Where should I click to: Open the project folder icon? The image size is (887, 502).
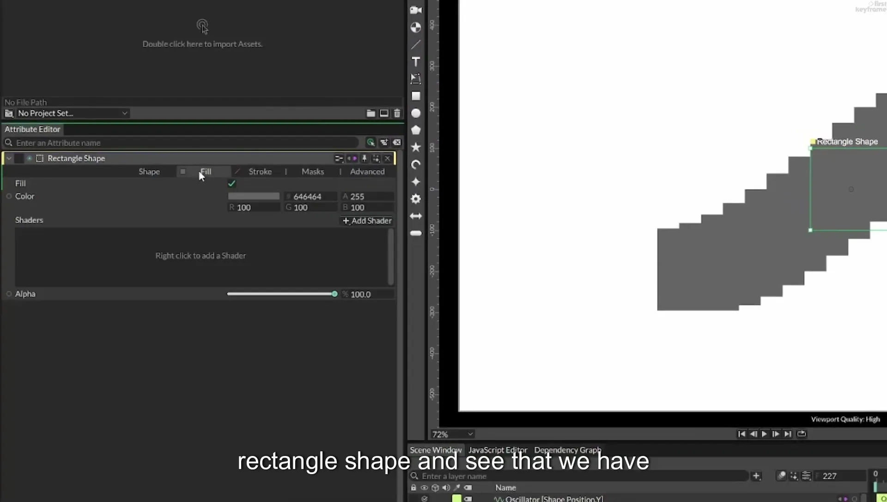[x=371, y=113]
